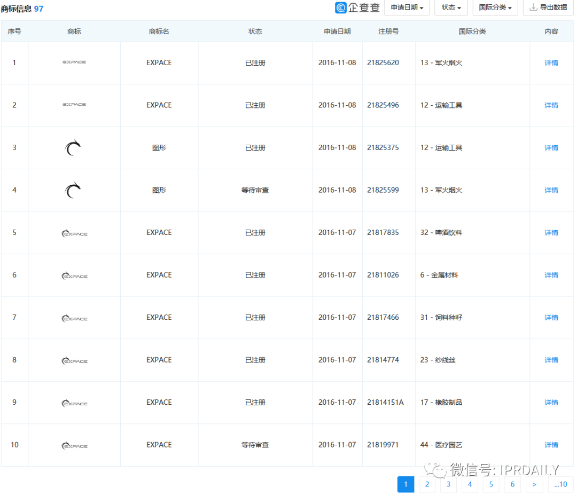This screenshot has width=577, height=495.
Task: Open 详情 for registration 21825620
Action: point(551,63)
